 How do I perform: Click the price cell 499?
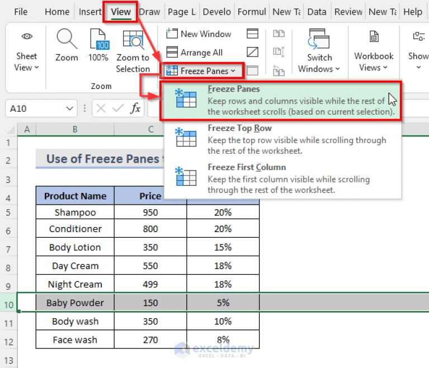point(150,284)
